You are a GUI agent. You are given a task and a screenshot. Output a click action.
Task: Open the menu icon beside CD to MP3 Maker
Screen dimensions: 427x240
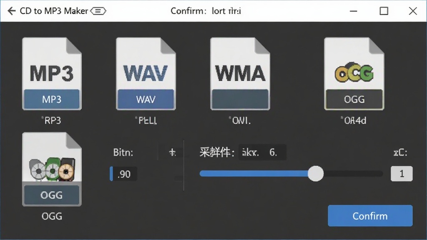tap(98, 11)
